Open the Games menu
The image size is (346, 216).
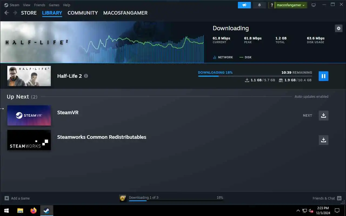point(54,5)
